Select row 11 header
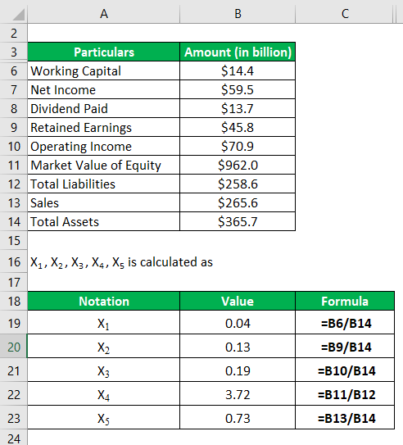This screenshot has height=445, width=403. pyautogui.click(x=14, y=166)
